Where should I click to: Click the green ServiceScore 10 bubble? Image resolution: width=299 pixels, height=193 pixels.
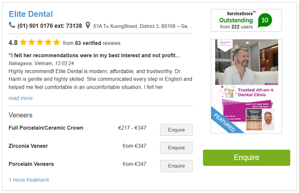[x=265, y=20]
